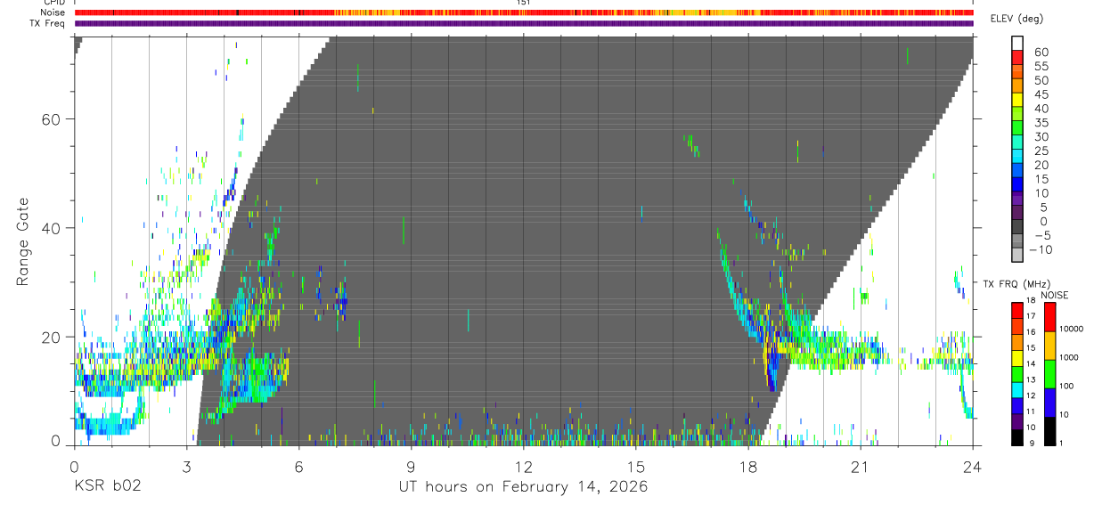Click the 3 tick on the UT hours axis
This screenshot has width=1094, height=505.
(x=186, y=466)
